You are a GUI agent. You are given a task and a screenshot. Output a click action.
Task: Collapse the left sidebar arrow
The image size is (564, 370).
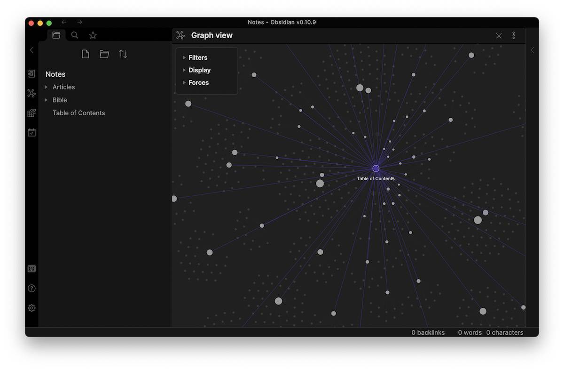tap(31, 50)
